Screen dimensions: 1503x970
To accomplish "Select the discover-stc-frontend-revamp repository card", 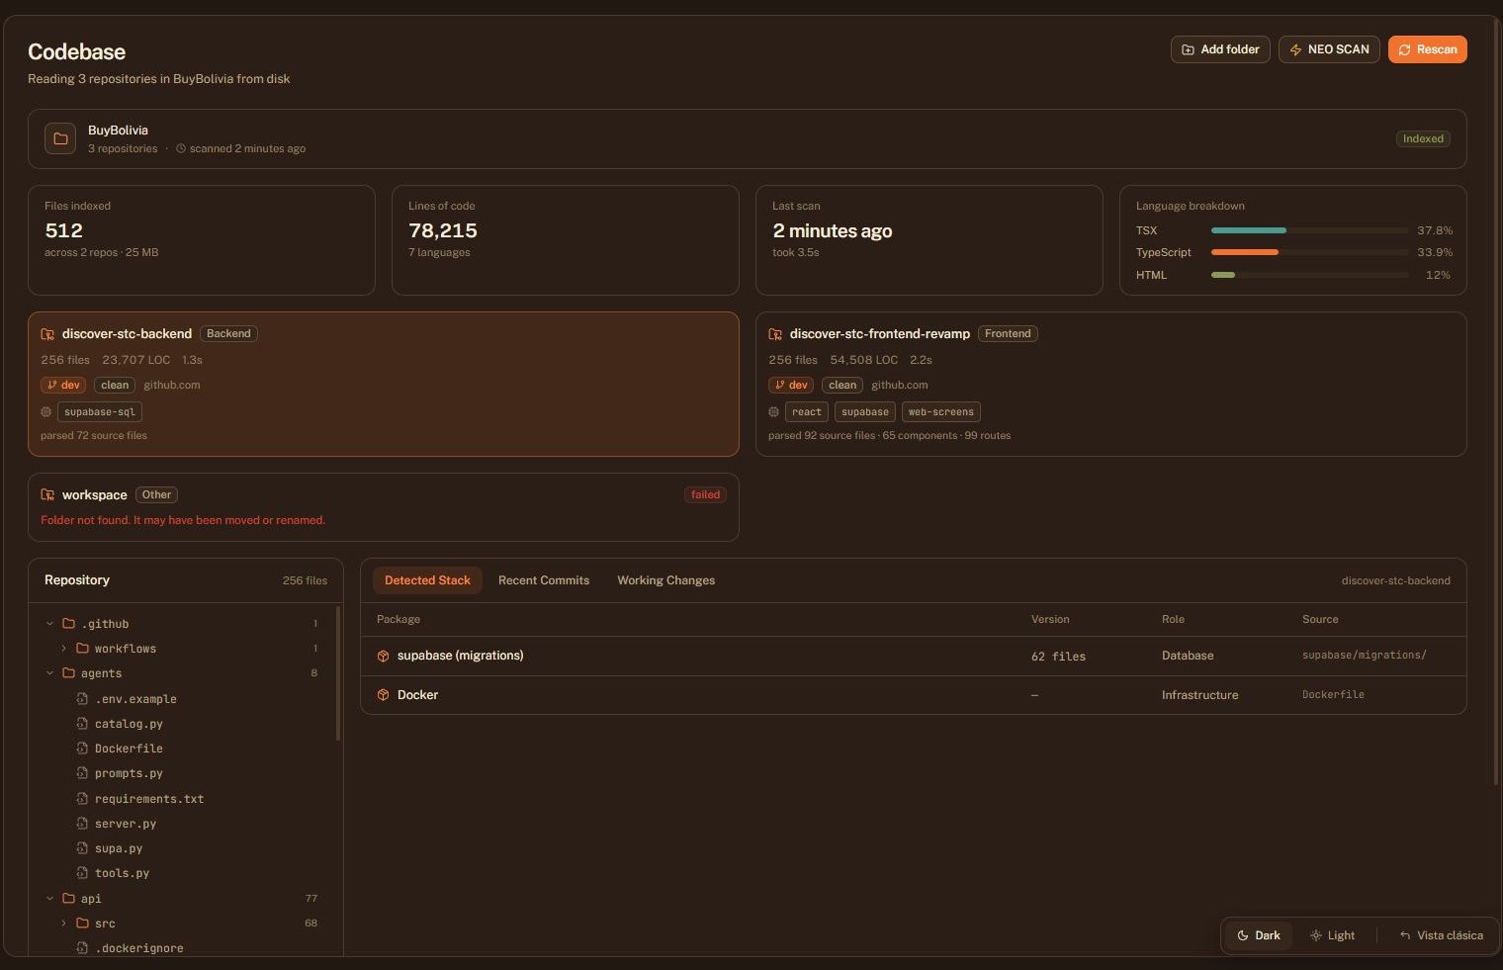I will pyautogui.click(x=1111, y=385).
